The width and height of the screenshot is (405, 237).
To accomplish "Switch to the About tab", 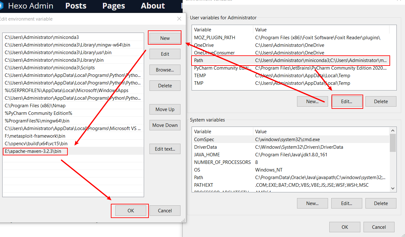I will pos(153,6).
